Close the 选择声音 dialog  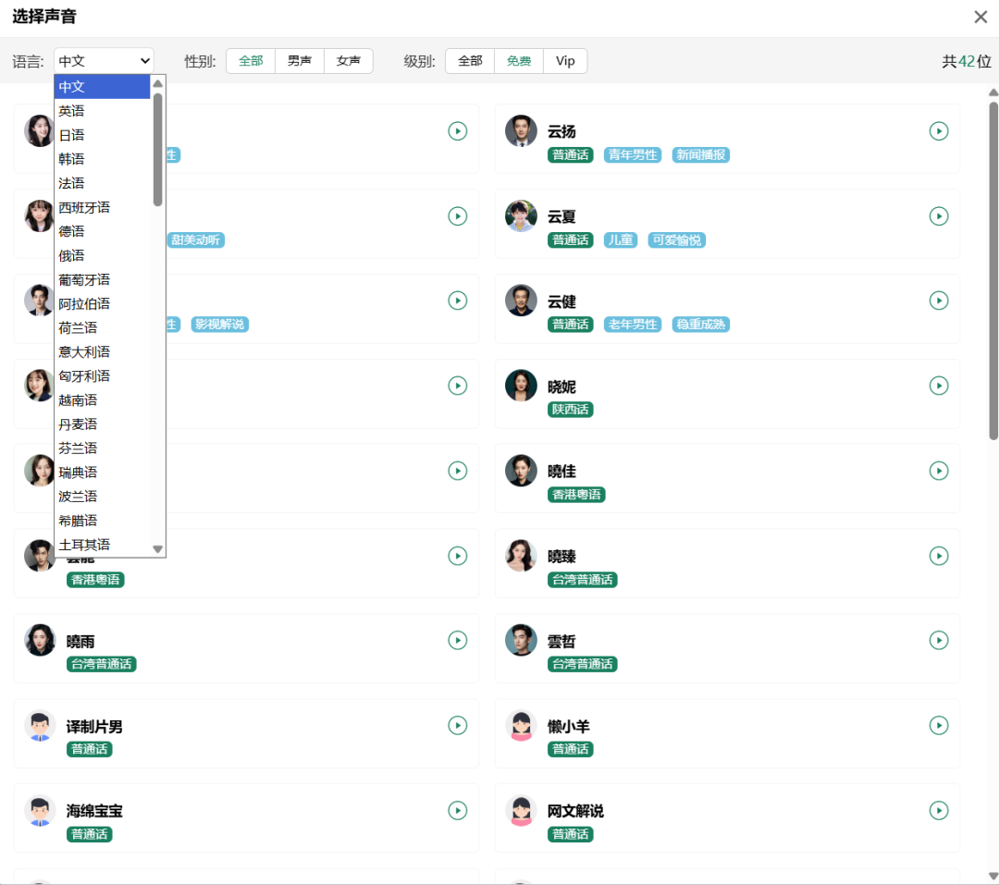click(980, 18)
